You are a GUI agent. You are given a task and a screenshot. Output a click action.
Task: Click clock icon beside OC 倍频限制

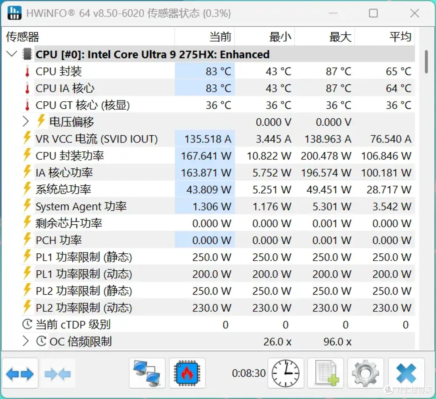pos(41,341)
